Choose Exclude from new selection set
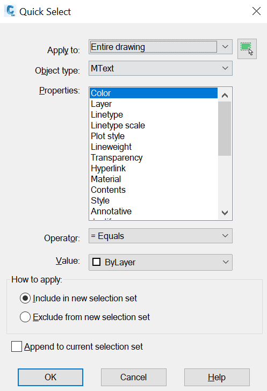This screenshot has height=391, width=267. [85, 317]
